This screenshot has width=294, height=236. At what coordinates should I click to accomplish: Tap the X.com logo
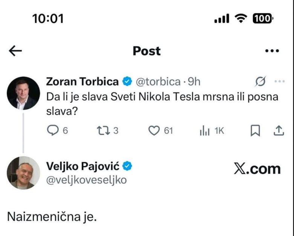pyautogui.click(x=257, y=169)
